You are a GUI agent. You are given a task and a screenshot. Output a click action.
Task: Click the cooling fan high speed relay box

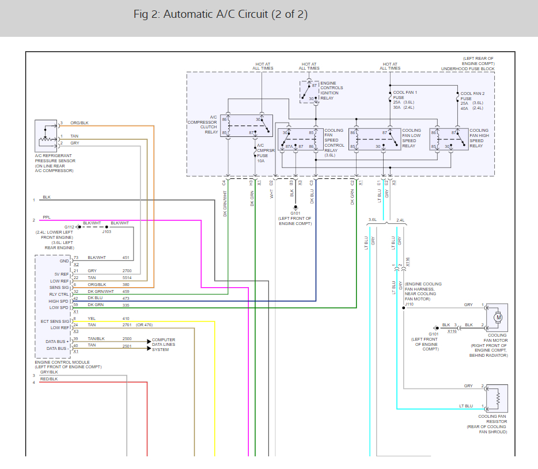(x=449, y=139)
